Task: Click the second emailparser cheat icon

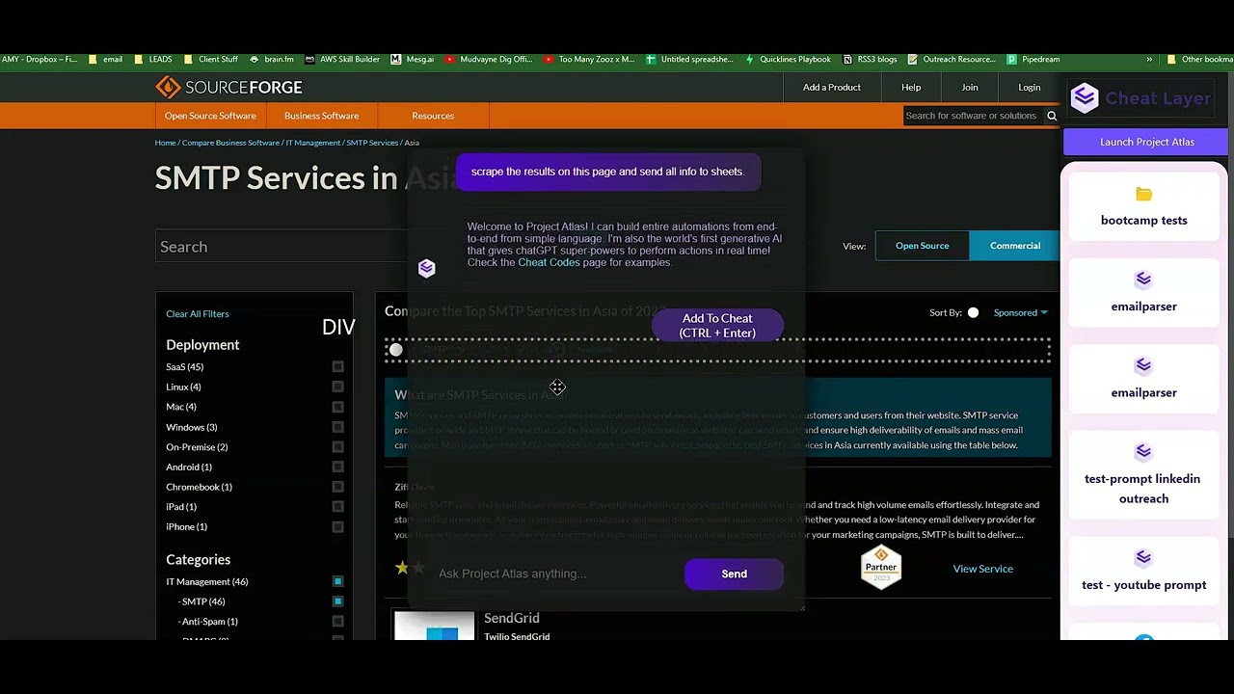Action: click(1143, 365)
